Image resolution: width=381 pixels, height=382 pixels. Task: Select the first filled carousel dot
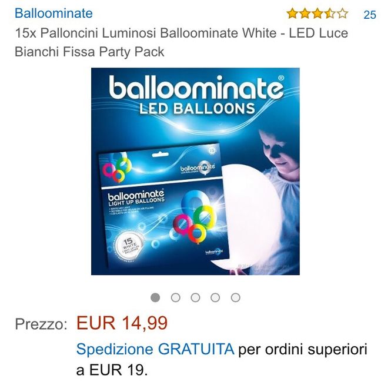coord(155,297)
